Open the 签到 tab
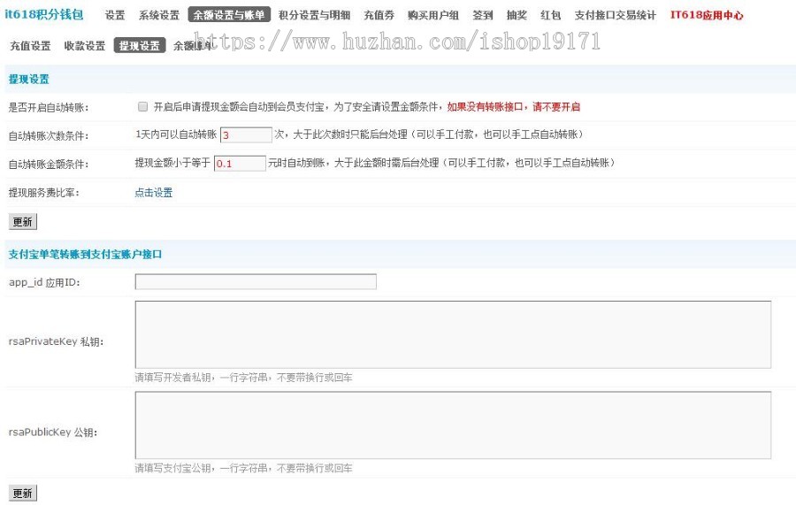Image resolution: width=796 pixels, height=505 pixels. point(482,15)
